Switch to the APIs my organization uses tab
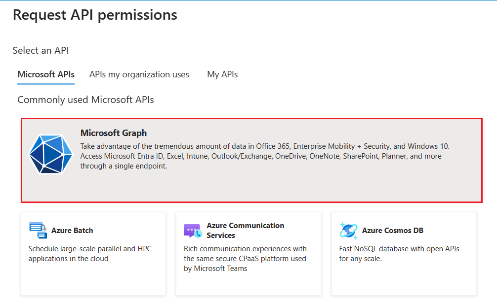The image size is (497, 303). [139, 74]
